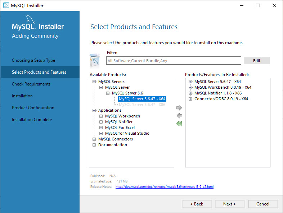Image resolution: width=283 pixels, height=213 pixels.
Task: Expand the Documentation tree node
Action: coord(94,145)
